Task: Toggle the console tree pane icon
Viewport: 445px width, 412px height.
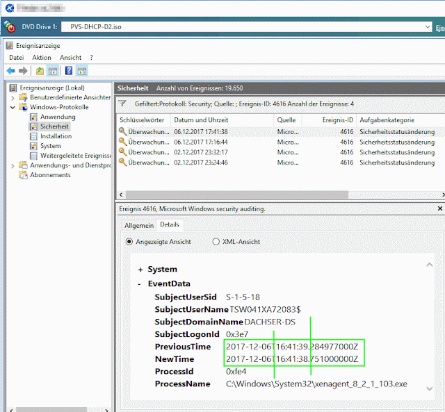Action: (53, 71)
